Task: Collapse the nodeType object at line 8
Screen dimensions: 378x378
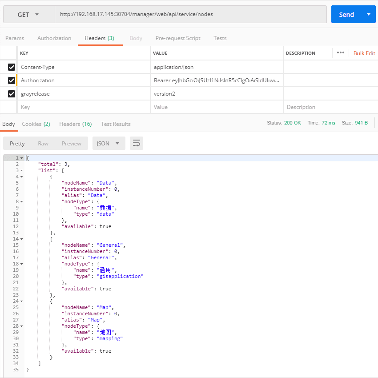Action: point(21,201)
